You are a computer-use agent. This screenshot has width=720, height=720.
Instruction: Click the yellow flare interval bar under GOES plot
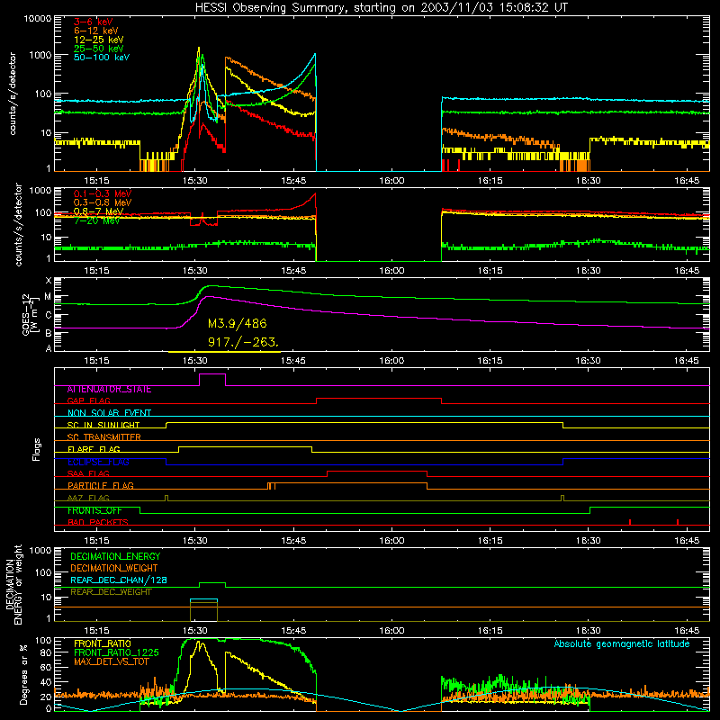(224, 352)
